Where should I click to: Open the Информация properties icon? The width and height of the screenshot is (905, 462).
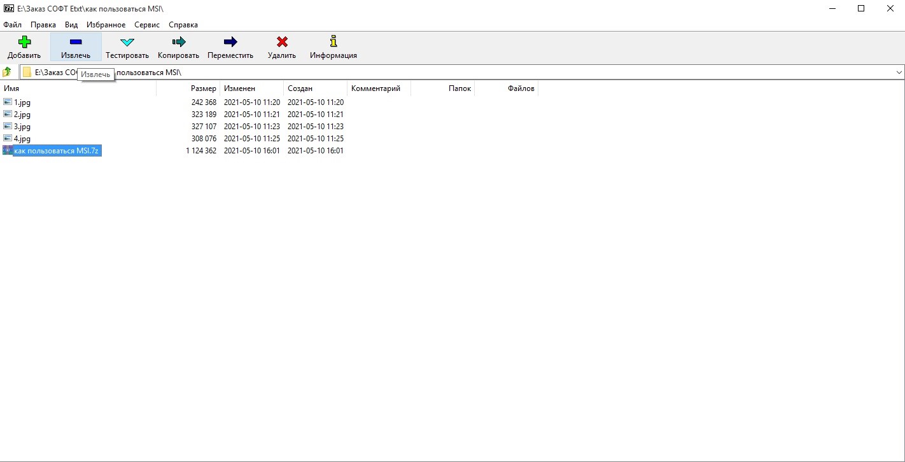click(333, 43)
